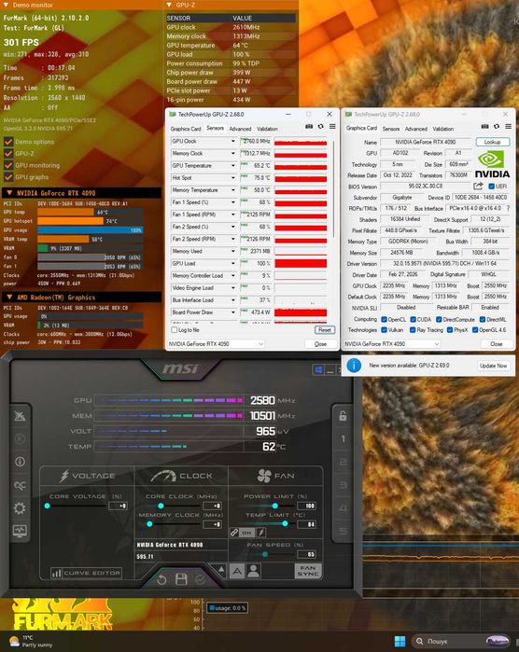
Task: Click Power Limit slider handle
Action: (275, 506)
